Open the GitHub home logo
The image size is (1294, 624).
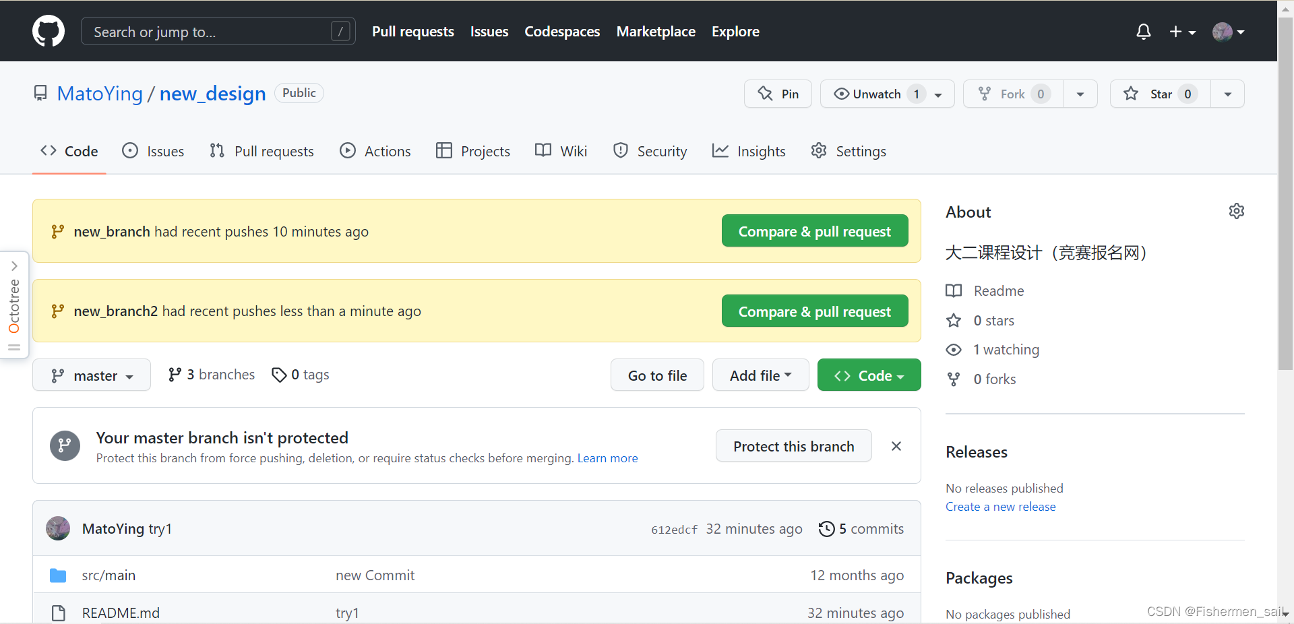(49, 31)
